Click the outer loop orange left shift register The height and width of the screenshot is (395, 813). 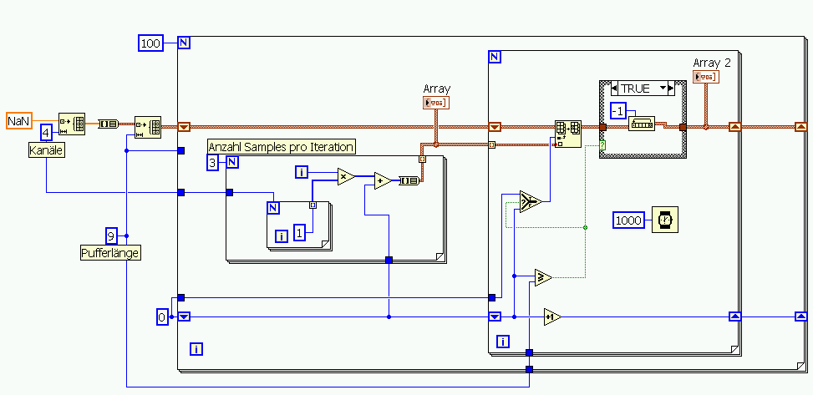(184, 126)
